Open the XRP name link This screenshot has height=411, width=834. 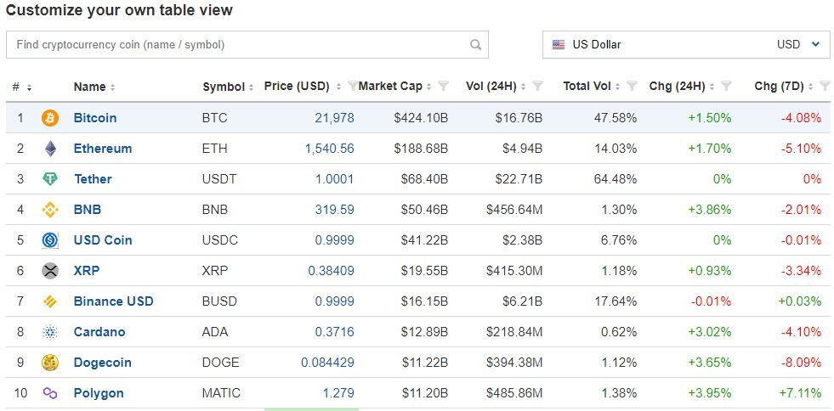click(x=87, y=271)
